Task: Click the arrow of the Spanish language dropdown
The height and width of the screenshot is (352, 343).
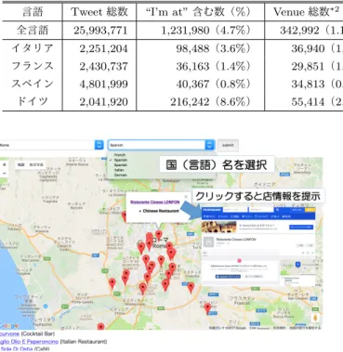Action: coord(210,145)
